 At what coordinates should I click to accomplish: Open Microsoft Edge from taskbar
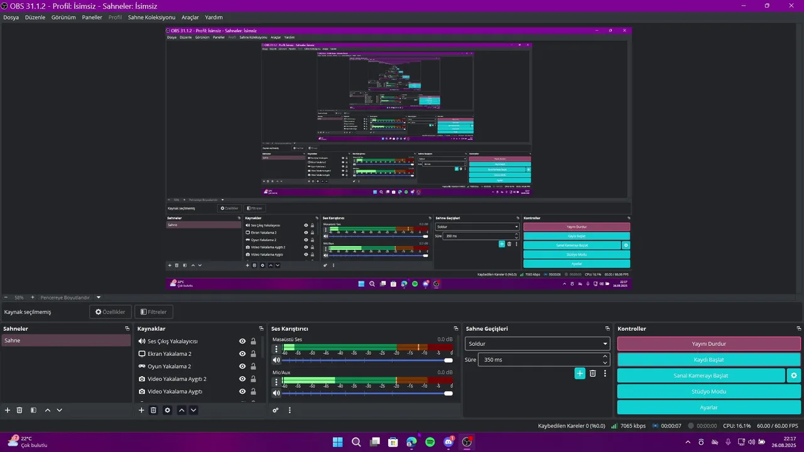point(411,442)
